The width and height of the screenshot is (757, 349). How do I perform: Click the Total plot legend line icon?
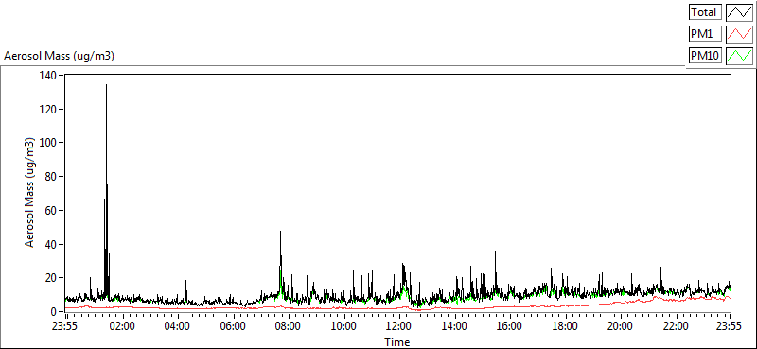739,11
